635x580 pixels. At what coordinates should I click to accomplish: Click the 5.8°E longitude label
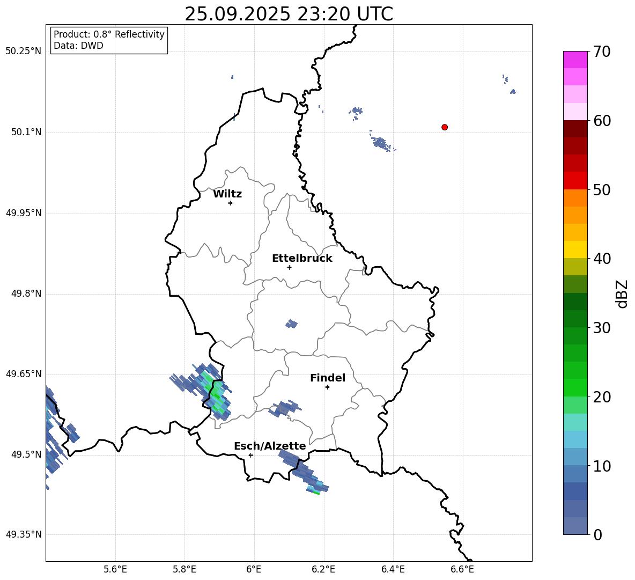[x=184, y=569]
